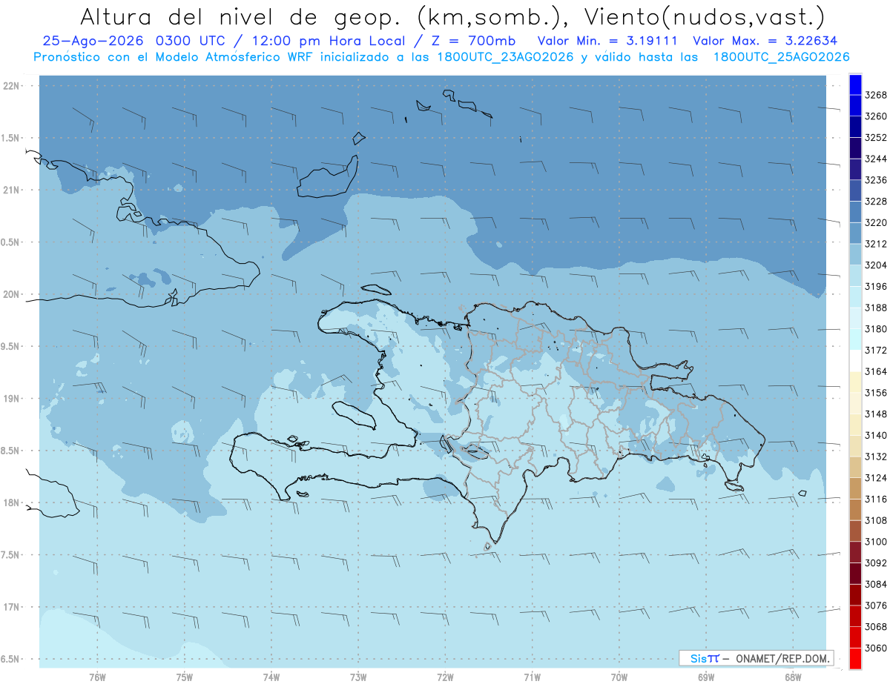Click the 71W longitude axis label
Screen dimensions: 890x687
(x=532, y=677)
